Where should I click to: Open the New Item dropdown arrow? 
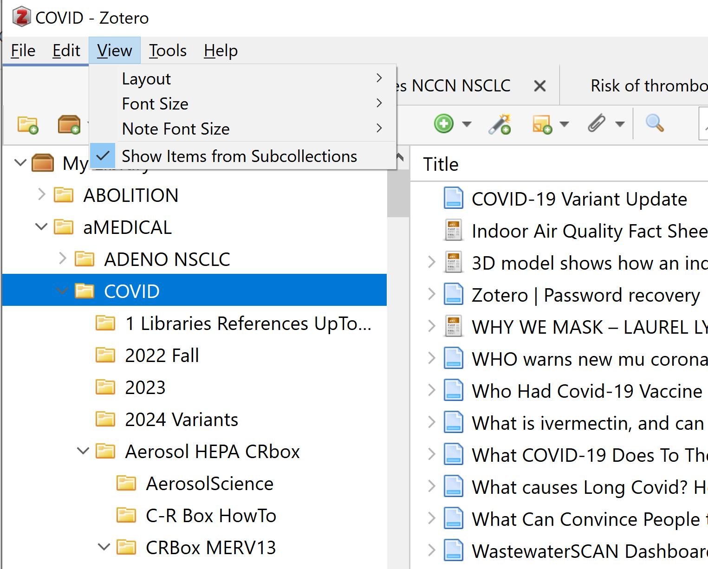tap(467, 124)
